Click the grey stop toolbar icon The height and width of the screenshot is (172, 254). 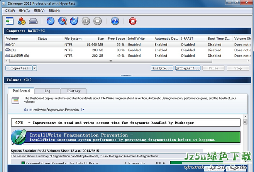98,21
